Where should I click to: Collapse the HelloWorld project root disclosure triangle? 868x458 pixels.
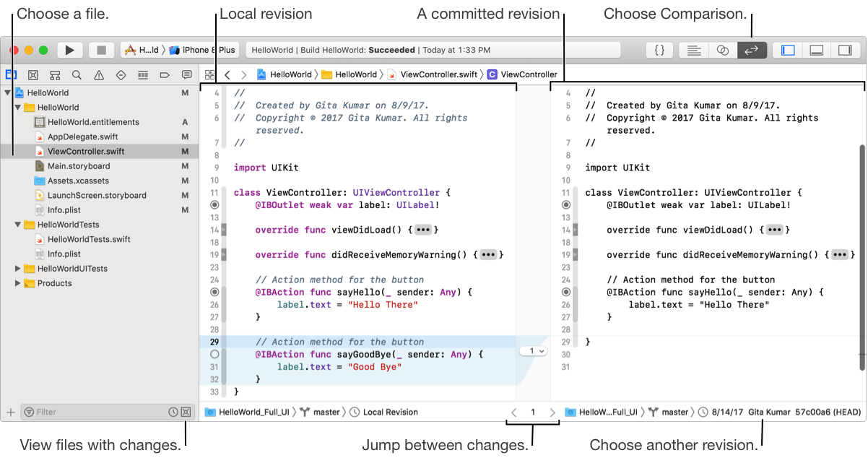click(7, 93)
